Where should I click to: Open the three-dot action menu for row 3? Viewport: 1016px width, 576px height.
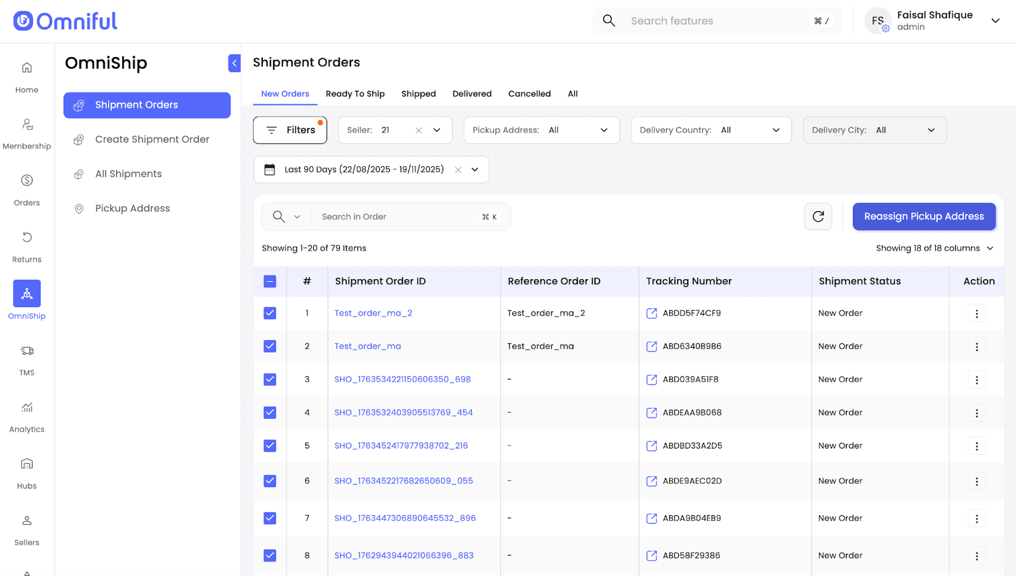click(976, 380)
